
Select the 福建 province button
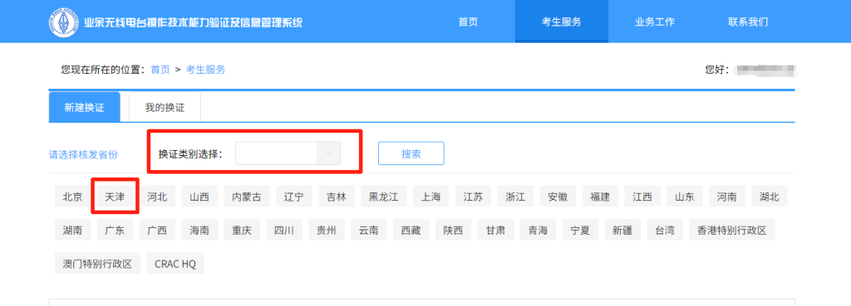click(600, 197)
